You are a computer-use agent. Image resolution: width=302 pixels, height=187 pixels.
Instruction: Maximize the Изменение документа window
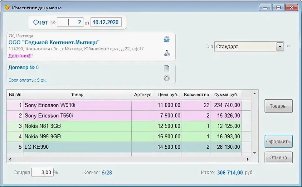pyautogui.click(x=278, y=8)
